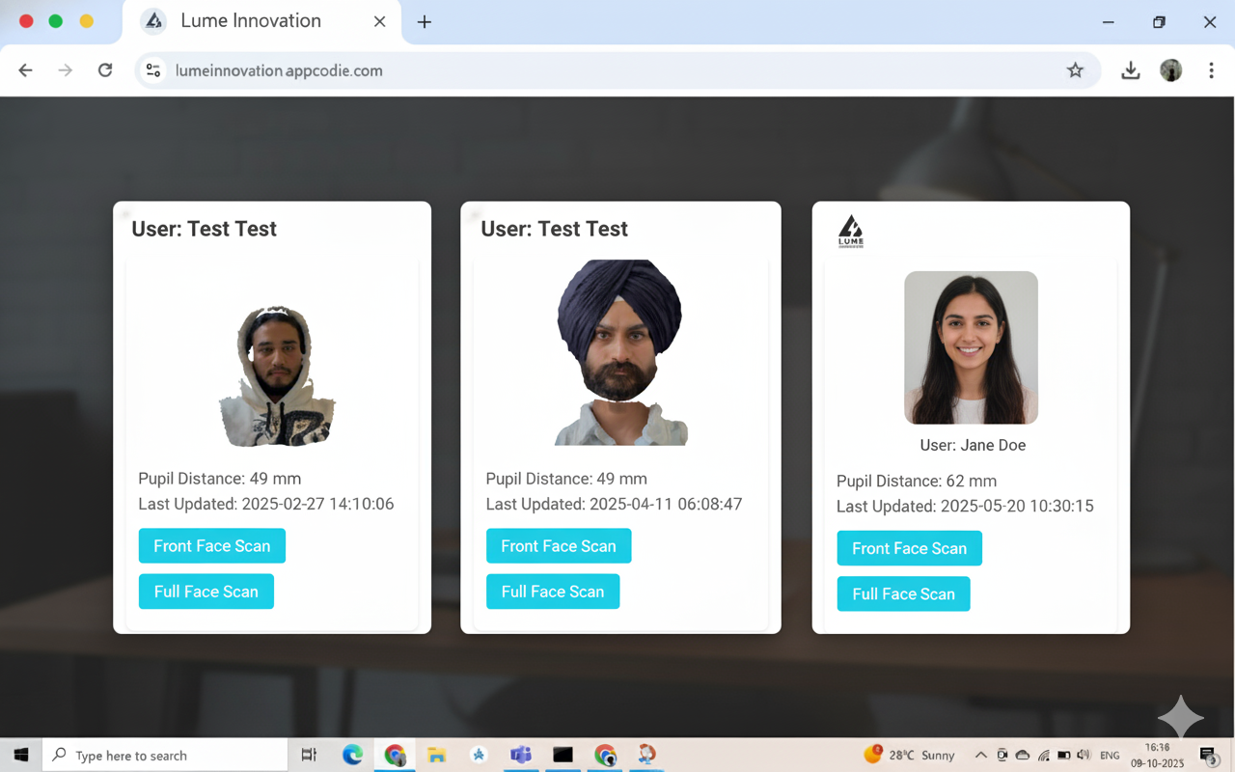Click Full Face Scan in the turban user's card
The height and width of the screenshot is (772, 1235).
click(553, 592)
